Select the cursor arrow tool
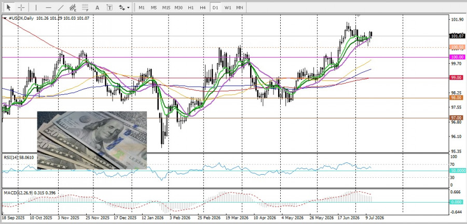Screen dimensions: 467x224 tap(8, 7)
